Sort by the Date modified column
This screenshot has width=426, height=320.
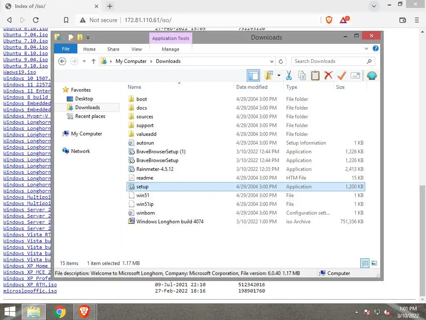click(x=252, y=87)
